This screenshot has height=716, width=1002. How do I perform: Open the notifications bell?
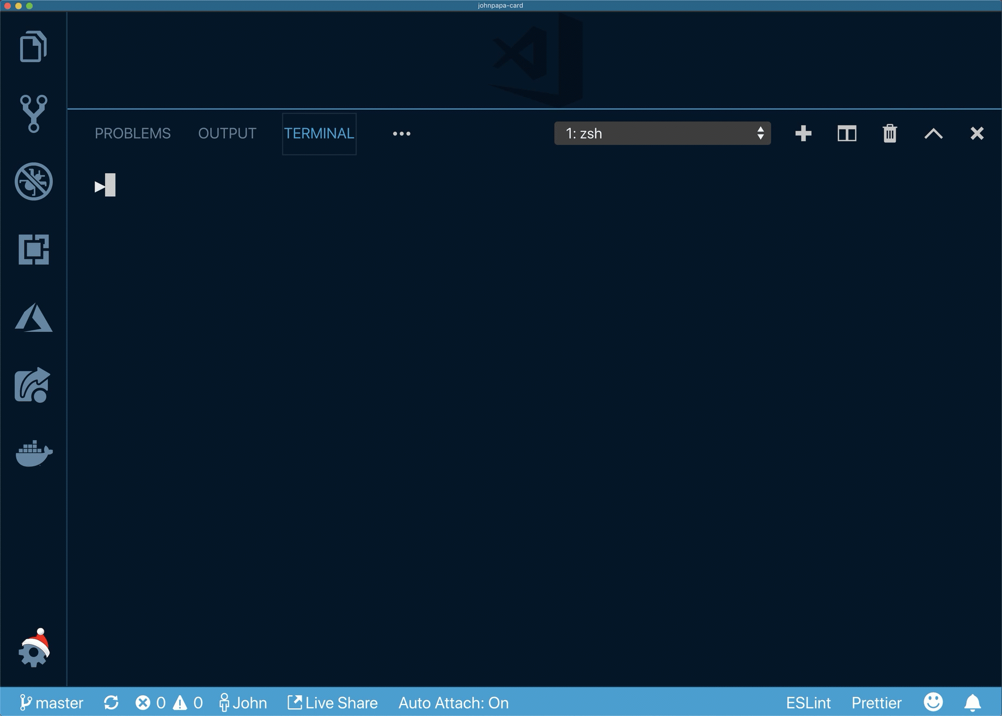point(974,702)
